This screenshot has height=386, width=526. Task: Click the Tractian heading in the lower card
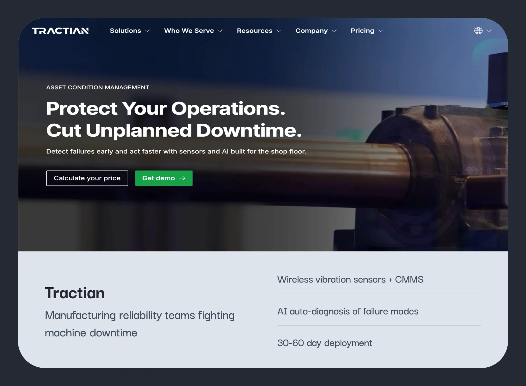pos(75,293)
